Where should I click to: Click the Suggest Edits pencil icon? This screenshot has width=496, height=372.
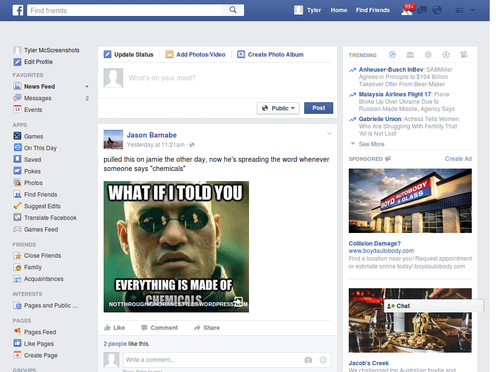click(x=17, y=206)
